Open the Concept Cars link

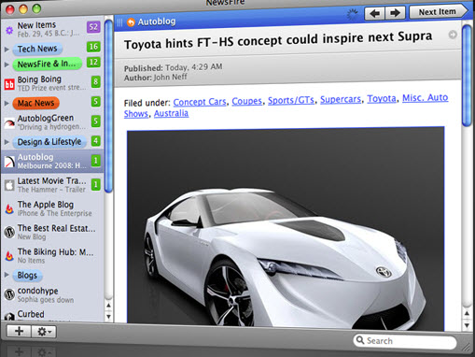point(200,102)
